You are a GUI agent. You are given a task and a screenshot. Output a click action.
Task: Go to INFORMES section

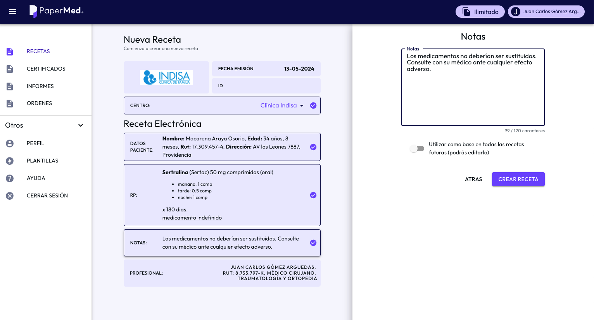40,86
